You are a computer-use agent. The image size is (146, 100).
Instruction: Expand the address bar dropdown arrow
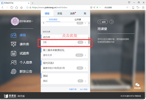[100, 7]
